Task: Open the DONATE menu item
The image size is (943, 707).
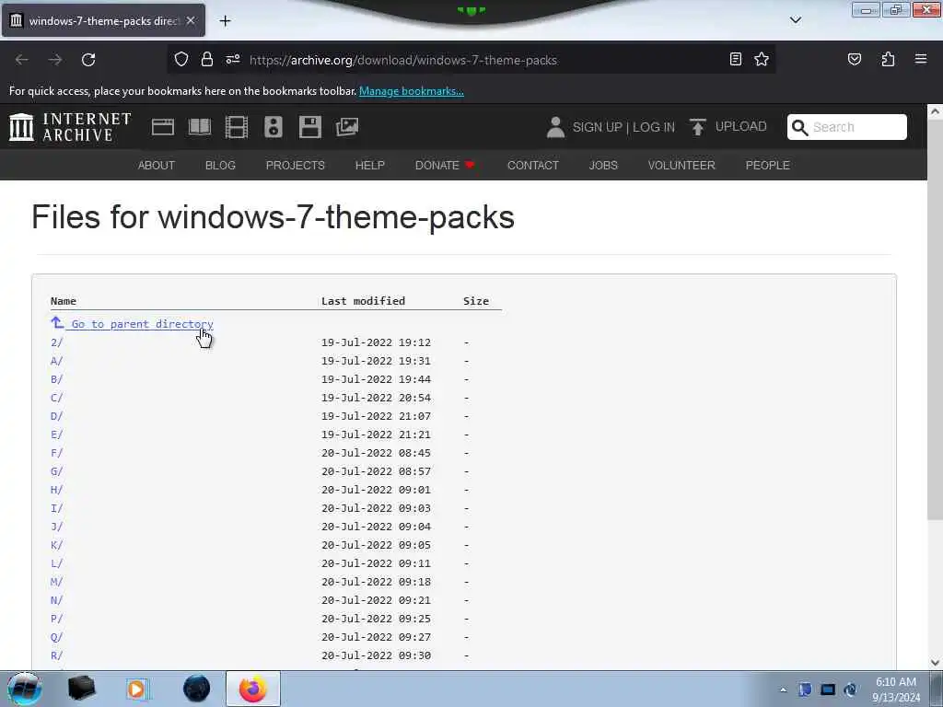Action: [445, 166]
